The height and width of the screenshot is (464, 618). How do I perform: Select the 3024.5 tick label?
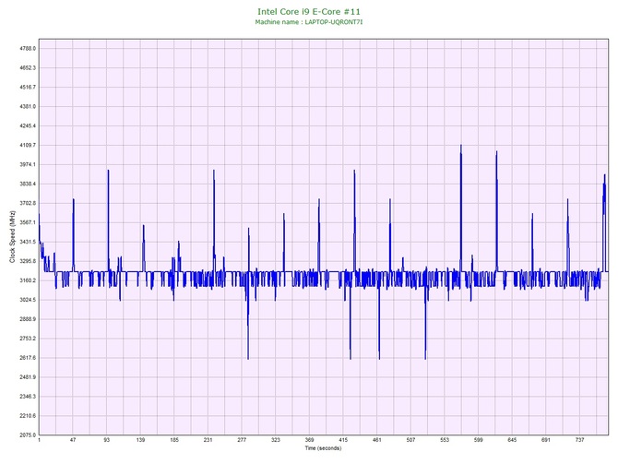click(28, 300)
